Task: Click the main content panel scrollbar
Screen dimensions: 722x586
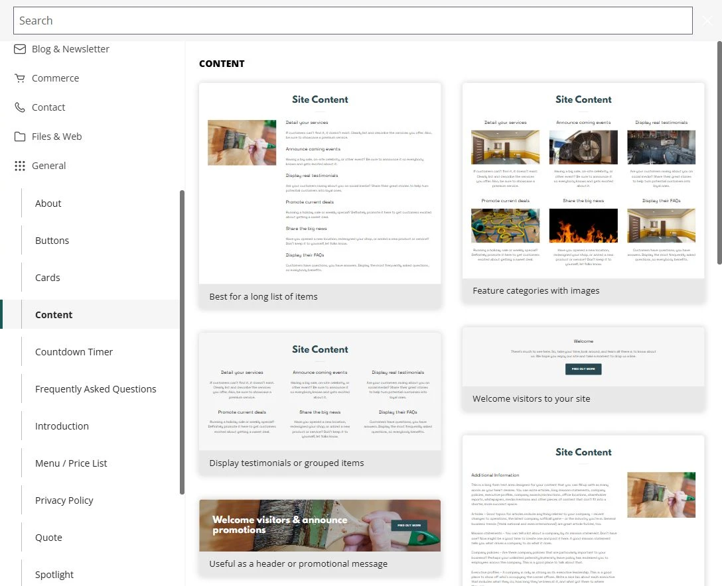Action: click(719, 152)
